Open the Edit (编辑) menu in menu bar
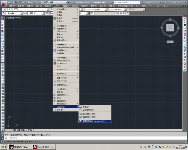 coord(21,6)
